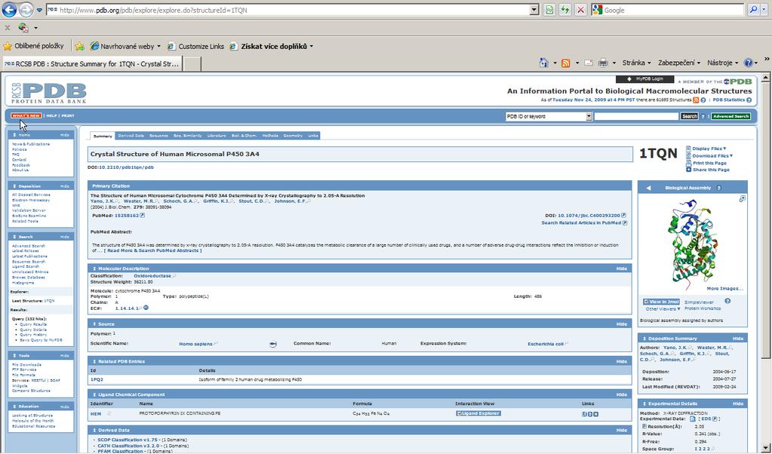Screen dimensions: 772x454
Task: Switch to the Sequence tab
Action: (158, 136)
